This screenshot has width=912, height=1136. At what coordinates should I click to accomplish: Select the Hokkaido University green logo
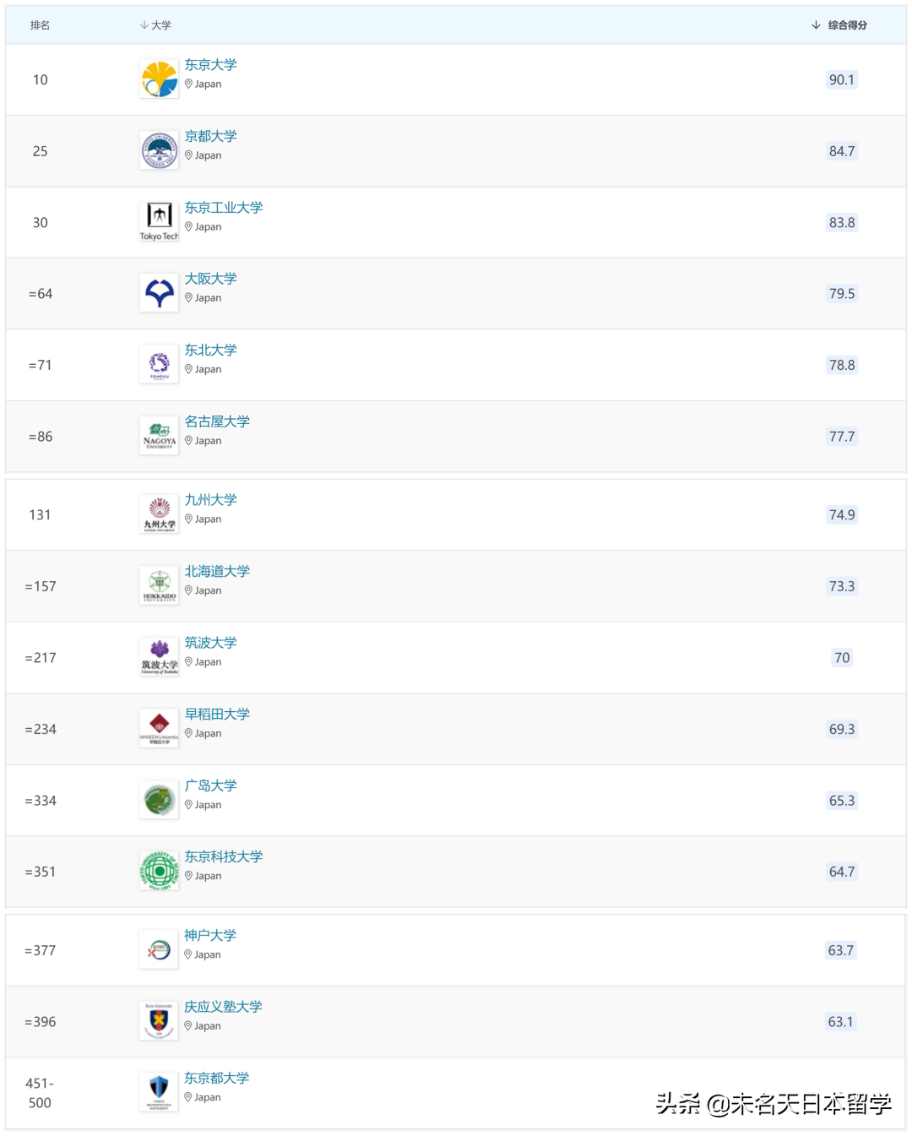159,584
